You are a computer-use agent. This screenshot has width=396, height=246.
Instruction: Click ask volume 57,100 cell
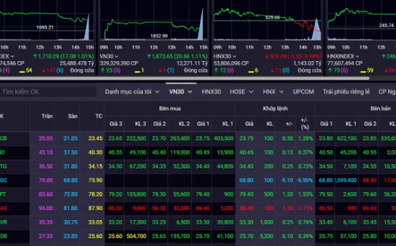pyautogui.click(x=348, y=236)
